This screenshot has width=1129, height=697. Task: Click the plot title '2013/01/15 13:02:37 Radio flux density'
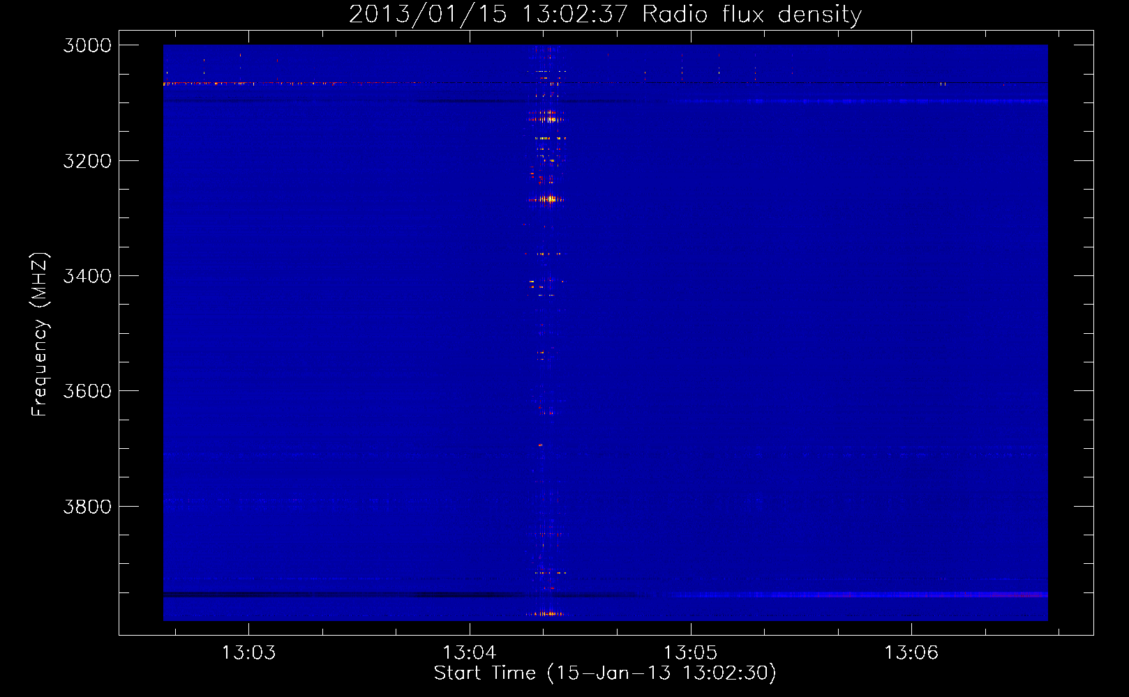point(605,15)
